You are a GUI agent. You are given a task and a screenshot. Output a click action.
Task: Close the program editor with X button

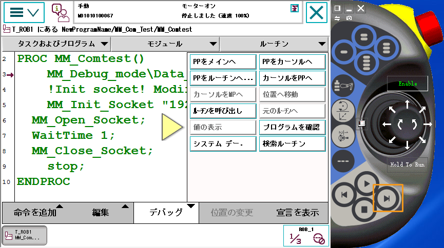[316, 12]
